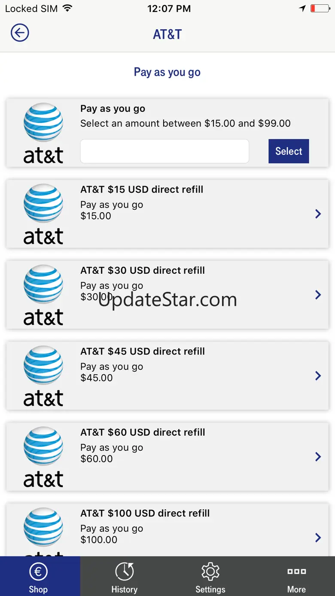Tap the back arrow icon
The width and height of the screenshot is (335, 596).
point(20,33)
